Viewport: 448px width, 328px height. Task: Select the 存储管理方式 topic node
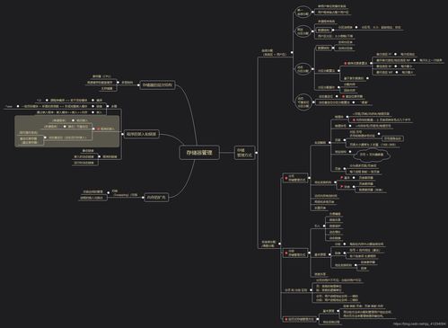point(245,153)
